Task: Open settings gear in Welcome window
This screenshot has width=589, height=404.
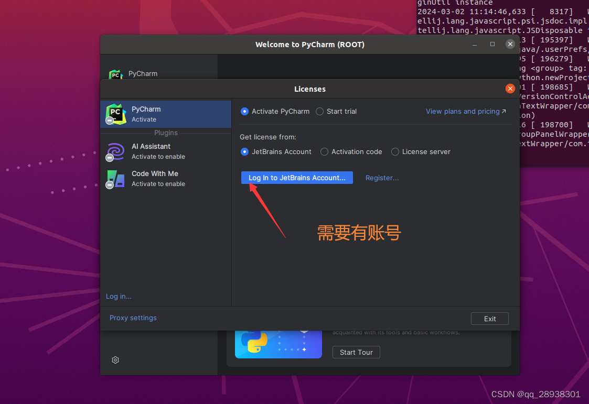Action: (115, 360)
